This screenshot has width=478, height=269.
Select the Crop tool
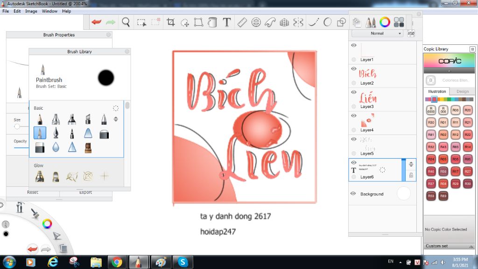[171, 22]
